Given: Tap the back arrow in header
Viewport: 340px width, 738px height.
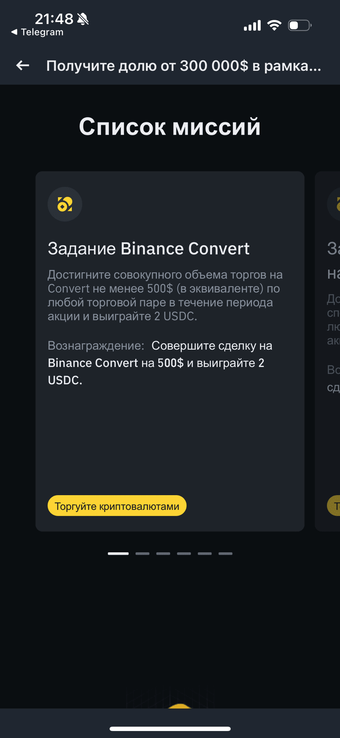Looking at the screenshot, I should coord(23,65).
